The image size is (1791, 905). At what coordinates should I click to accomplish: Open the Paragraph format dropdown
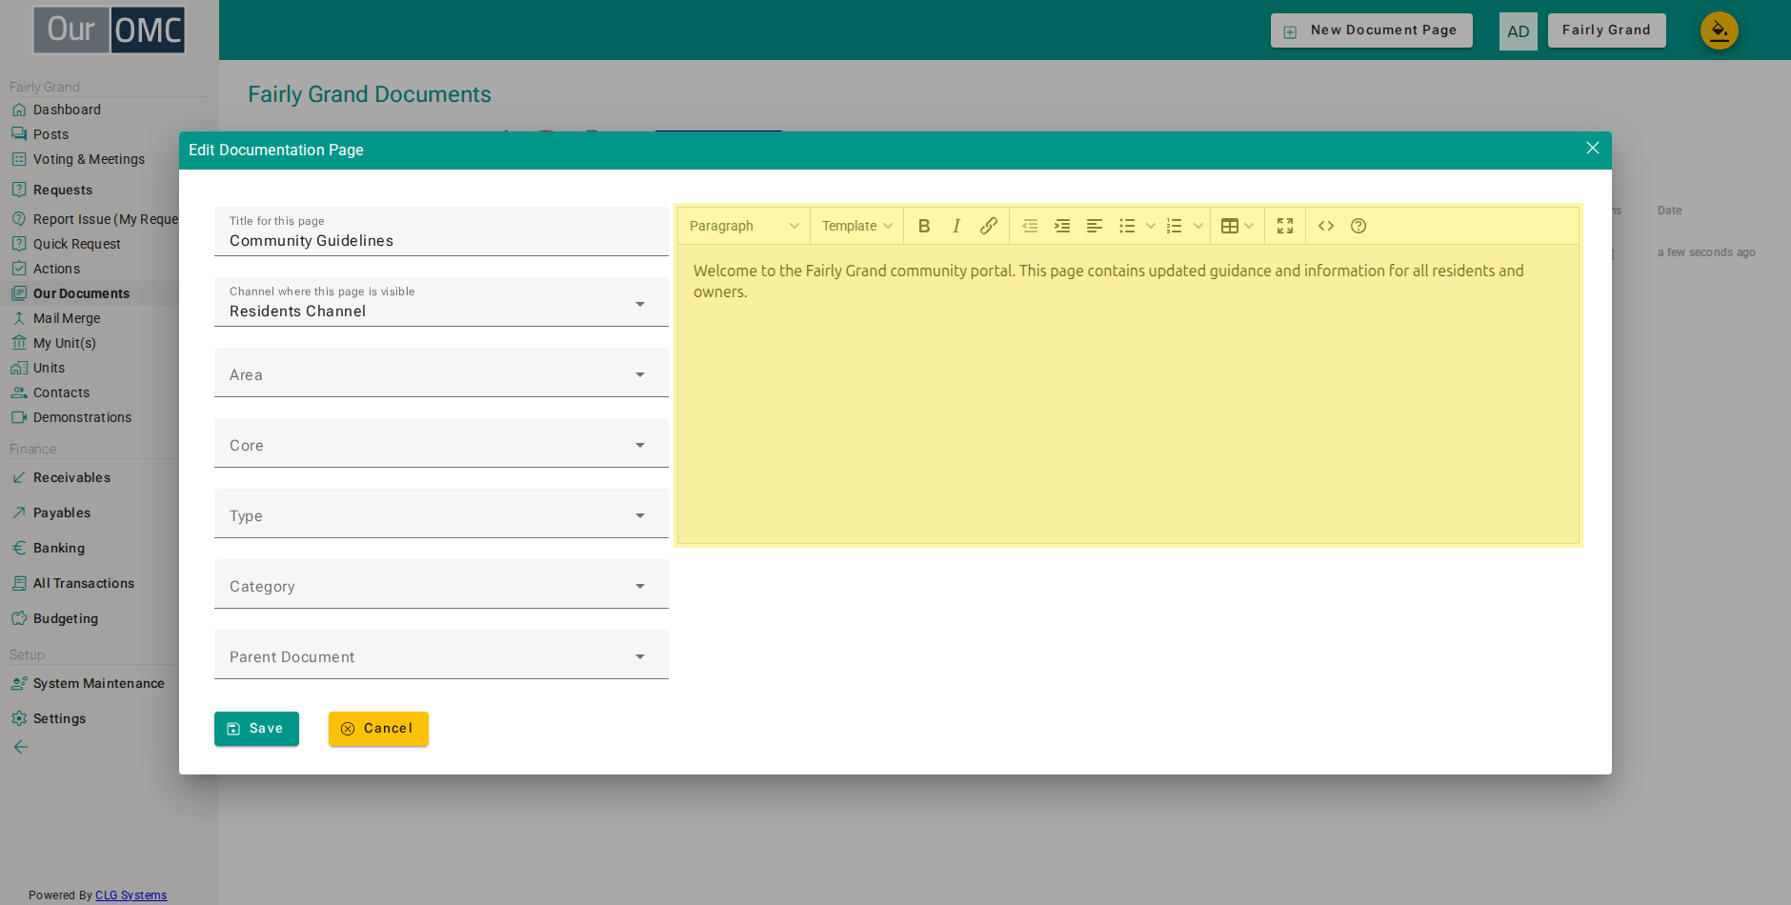744,226
